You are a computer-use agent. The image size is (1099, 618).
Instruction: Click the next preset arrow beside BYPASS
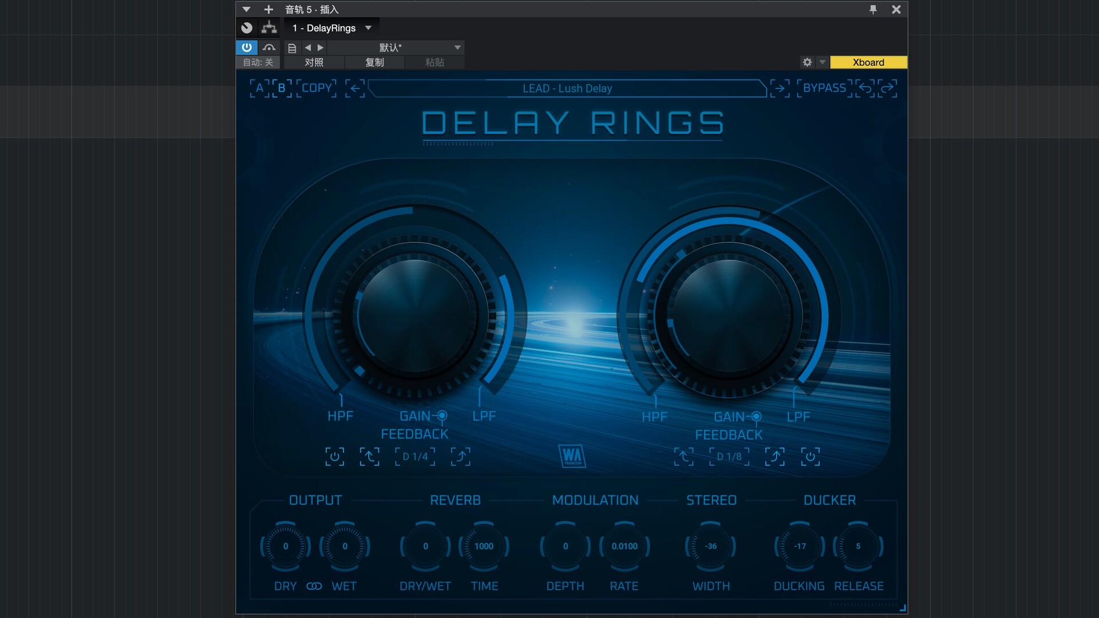coord(780,88)
